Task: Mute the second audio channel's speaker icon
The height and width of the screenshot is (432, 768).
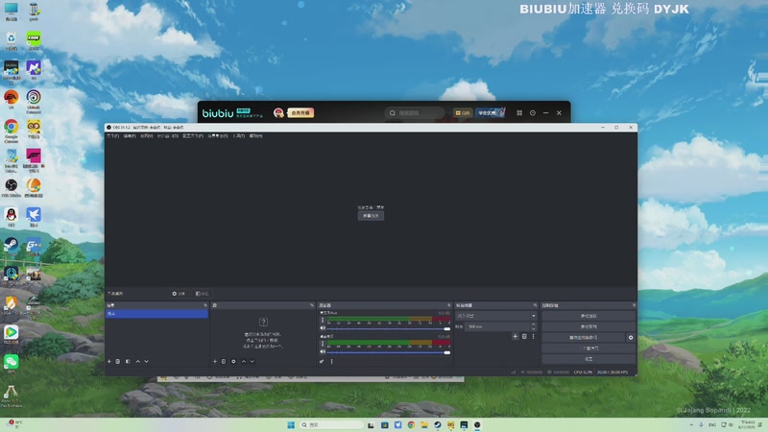Action: pyautogui.click(x=323, y=351)
